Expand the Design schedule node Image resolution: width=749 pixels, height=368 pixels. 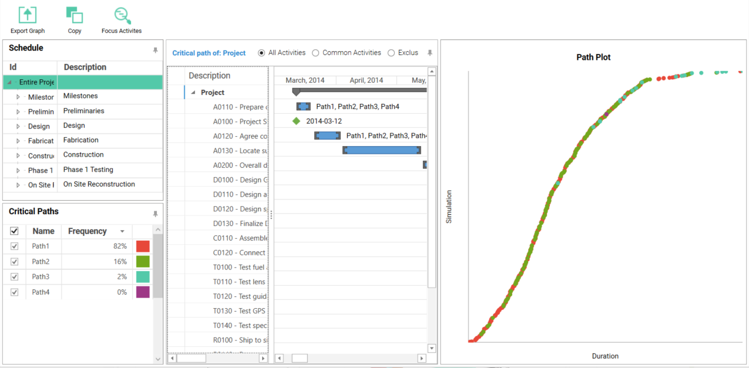[18, 127]
